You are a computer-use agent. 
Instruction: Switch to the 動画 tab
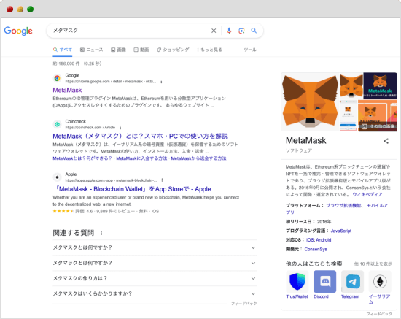[x=141, y=50]
